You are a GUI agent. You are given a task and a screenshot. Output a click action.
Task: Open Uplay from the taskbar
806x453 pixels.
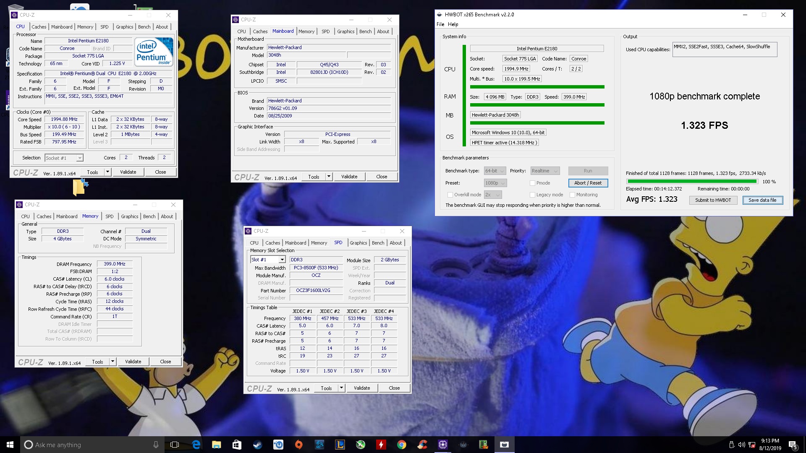278,445
